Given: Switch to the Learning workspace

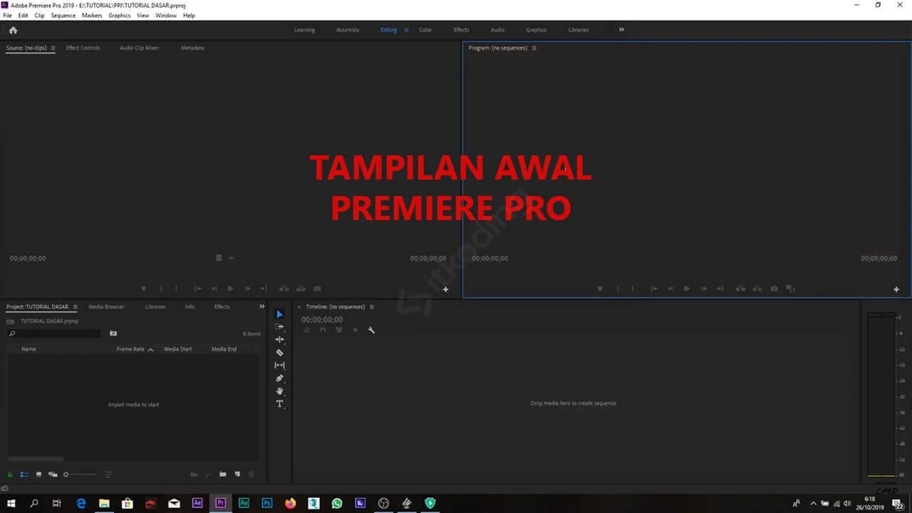Looking at the screenshot, I should tap(304, 30).
